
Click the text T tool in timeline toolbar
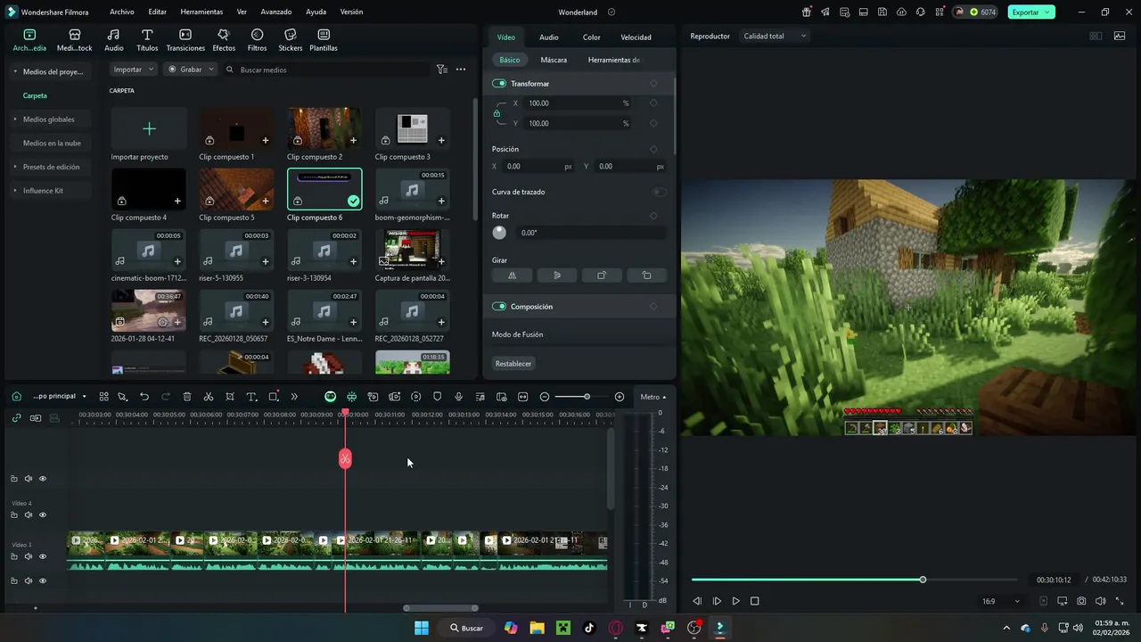tap(251, 397)
